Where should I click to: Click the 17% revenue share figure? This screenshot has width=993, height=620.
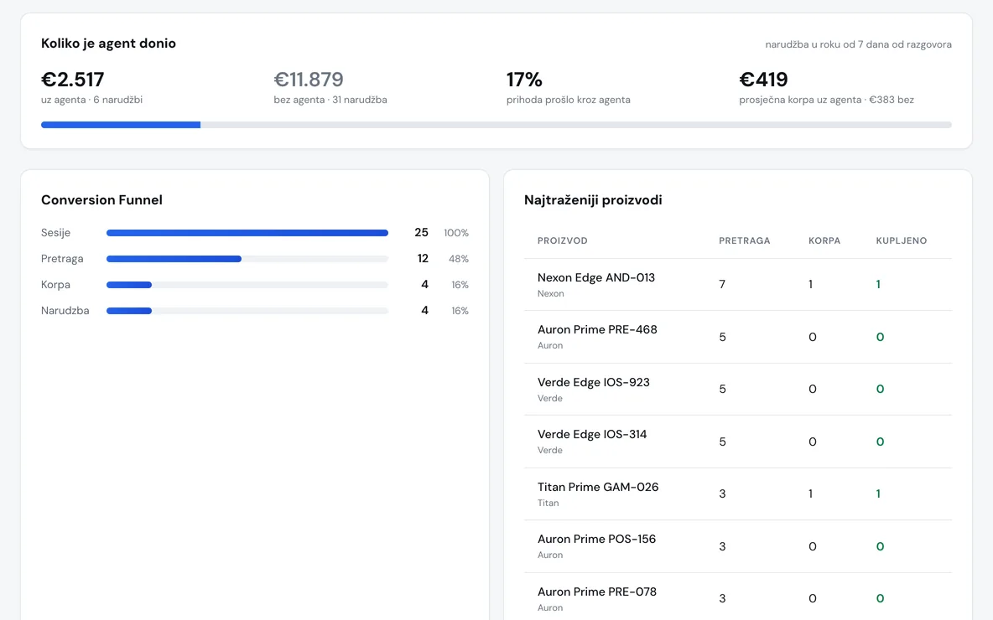[x=524, y=80]
